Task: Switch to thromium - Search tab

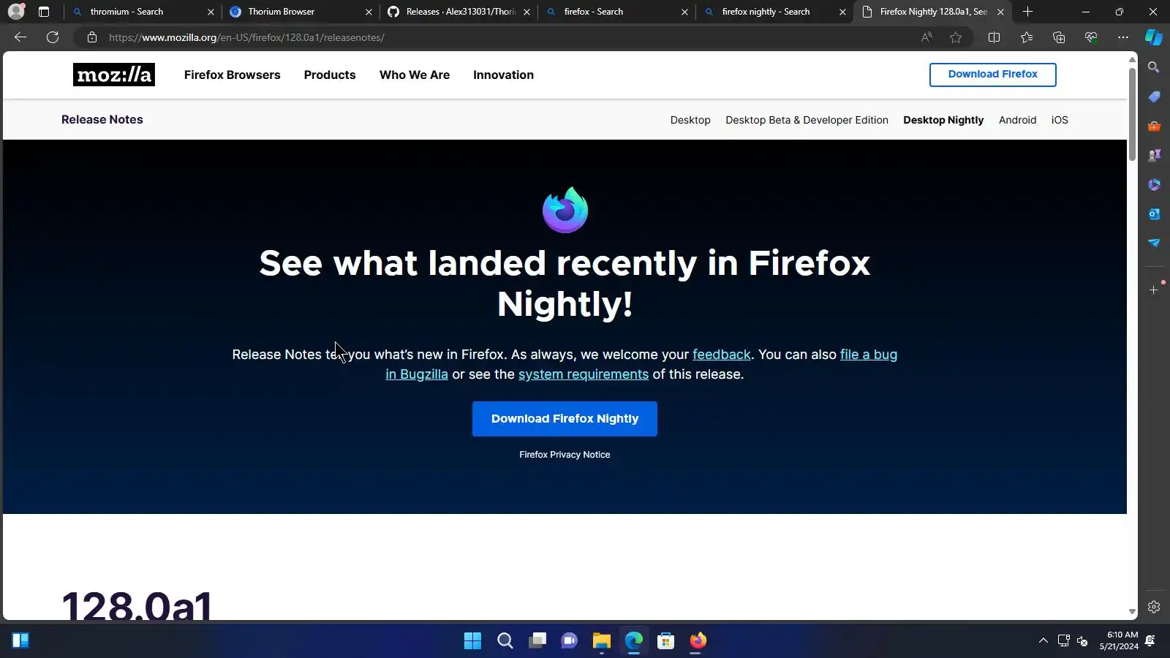Action: (143, 12)
